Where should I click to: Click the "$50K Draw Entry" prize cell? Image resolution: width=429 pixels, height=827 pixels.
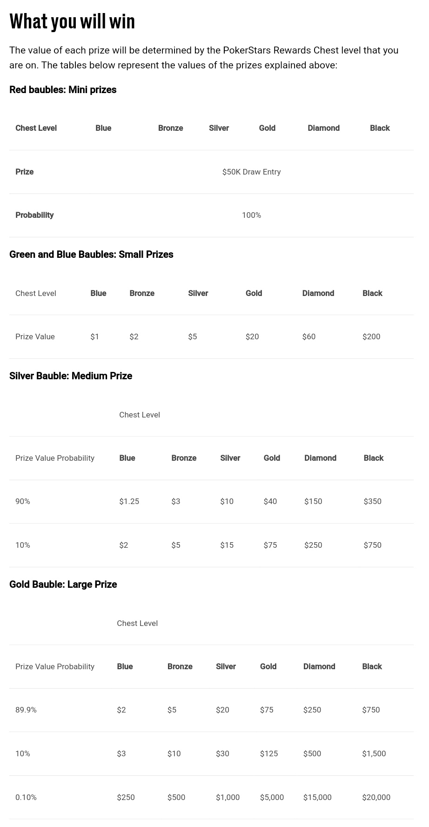(251, 172)
